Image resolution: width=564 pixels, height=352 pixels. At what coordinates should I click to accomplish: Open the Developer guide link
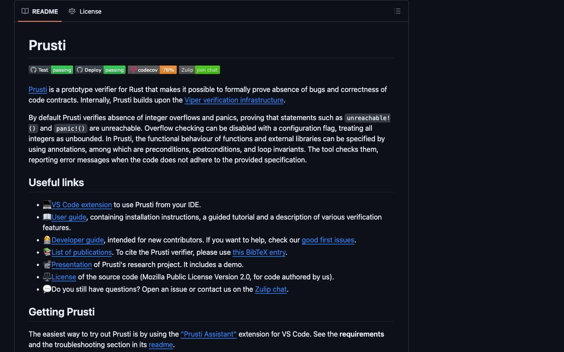click(x=78, y=240)
